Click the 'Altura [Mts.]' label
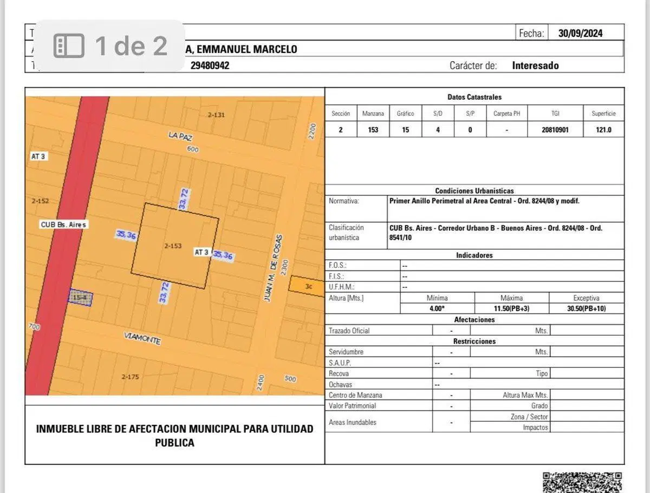This screenshot has width=650, height=493. click(346, 298)
